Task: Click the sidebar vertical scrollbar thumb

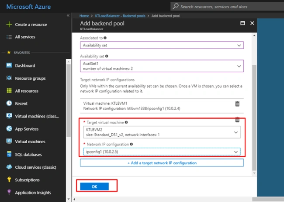Action: [69, 100]
